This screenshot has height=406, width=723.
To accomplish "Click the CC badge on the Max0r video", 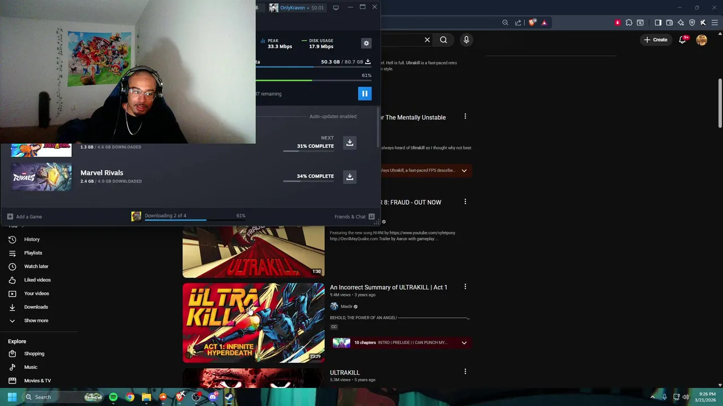I will click(334, 326).
